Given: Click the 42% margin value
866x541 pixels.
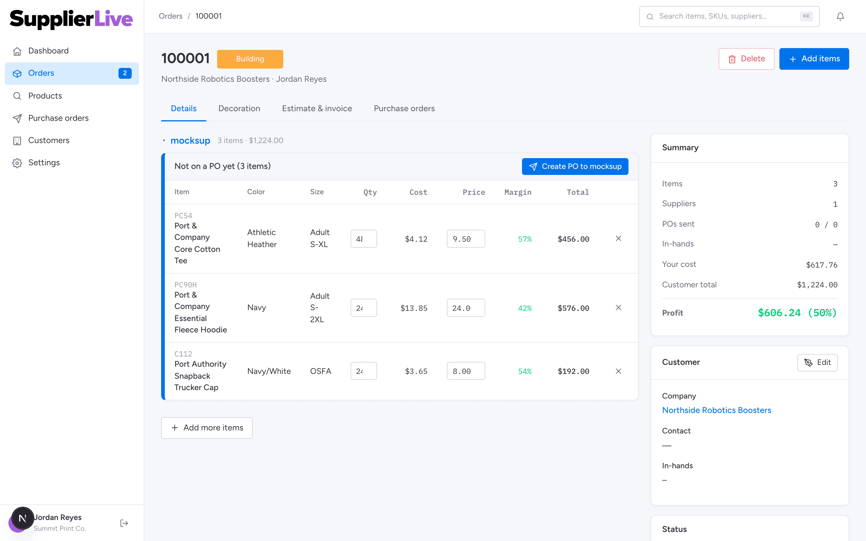Looking at the screenshot, I should (x=525, y=308).
